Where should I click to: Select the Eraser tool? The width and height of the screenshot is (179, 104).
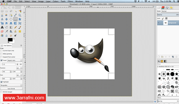2,31
